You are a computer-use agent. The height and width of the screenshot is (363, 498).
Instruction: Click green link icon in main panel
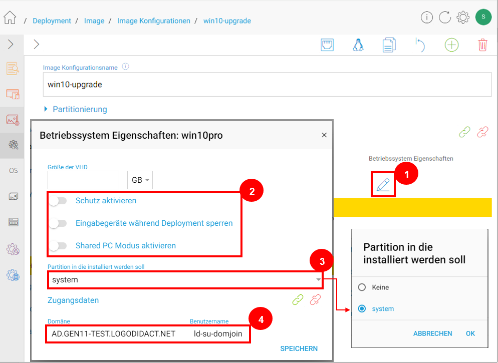(464, 132)
